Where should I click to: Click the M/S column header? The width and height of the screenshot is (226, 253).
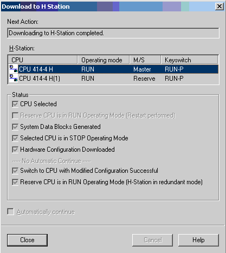click(x=145, y=60)
